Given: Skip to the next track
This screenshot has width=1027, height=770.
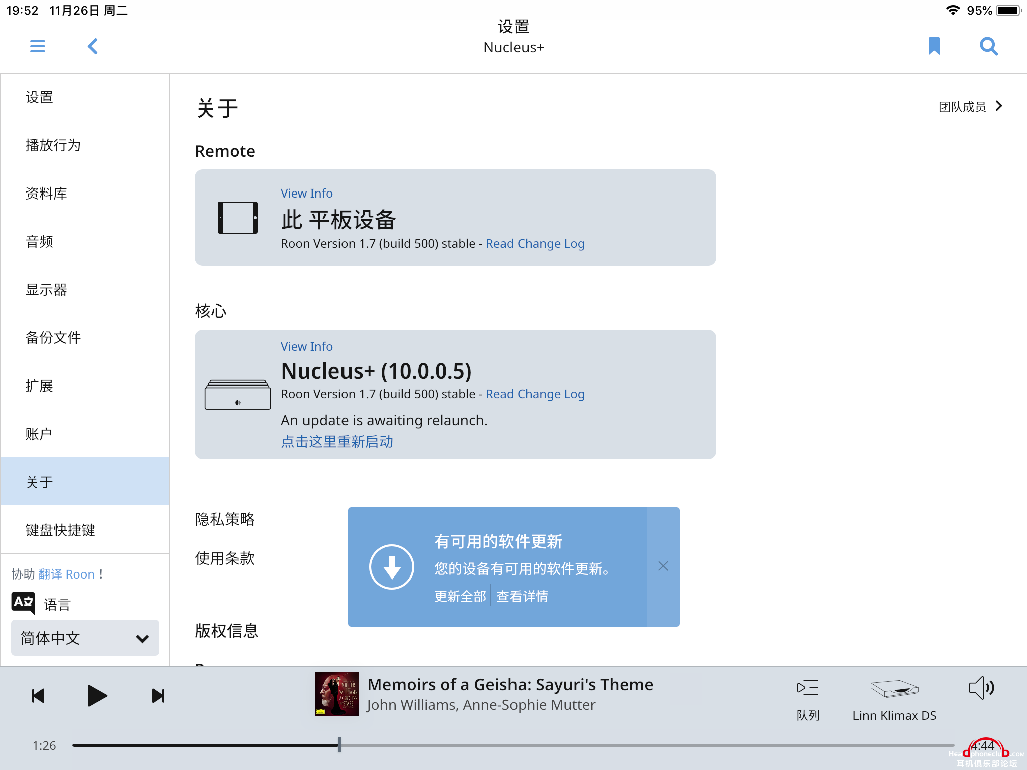Looking at the screenshot, I should click(158, 696).
